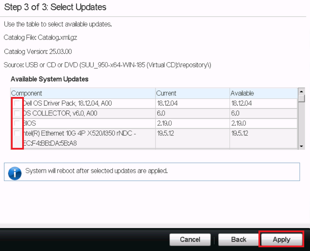The image size is (310, 251).
Task: Cancel the update wizard
Action: (190, 239)
